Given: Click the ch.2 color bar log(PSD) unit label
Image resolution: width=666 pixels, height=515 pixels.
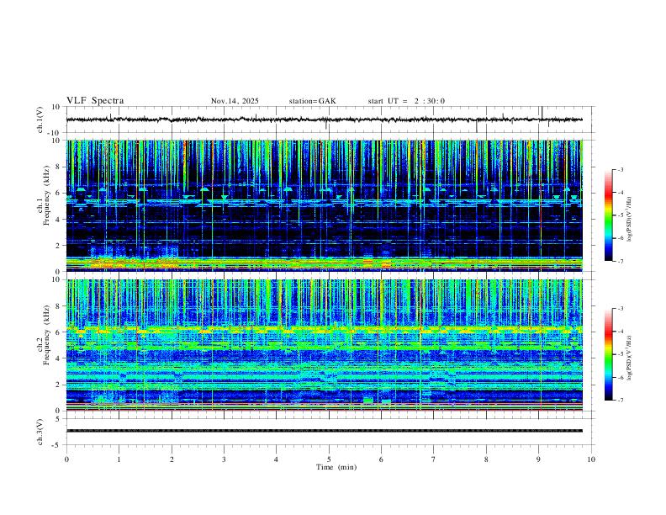Looking at the screenshot, I should 630,358.
